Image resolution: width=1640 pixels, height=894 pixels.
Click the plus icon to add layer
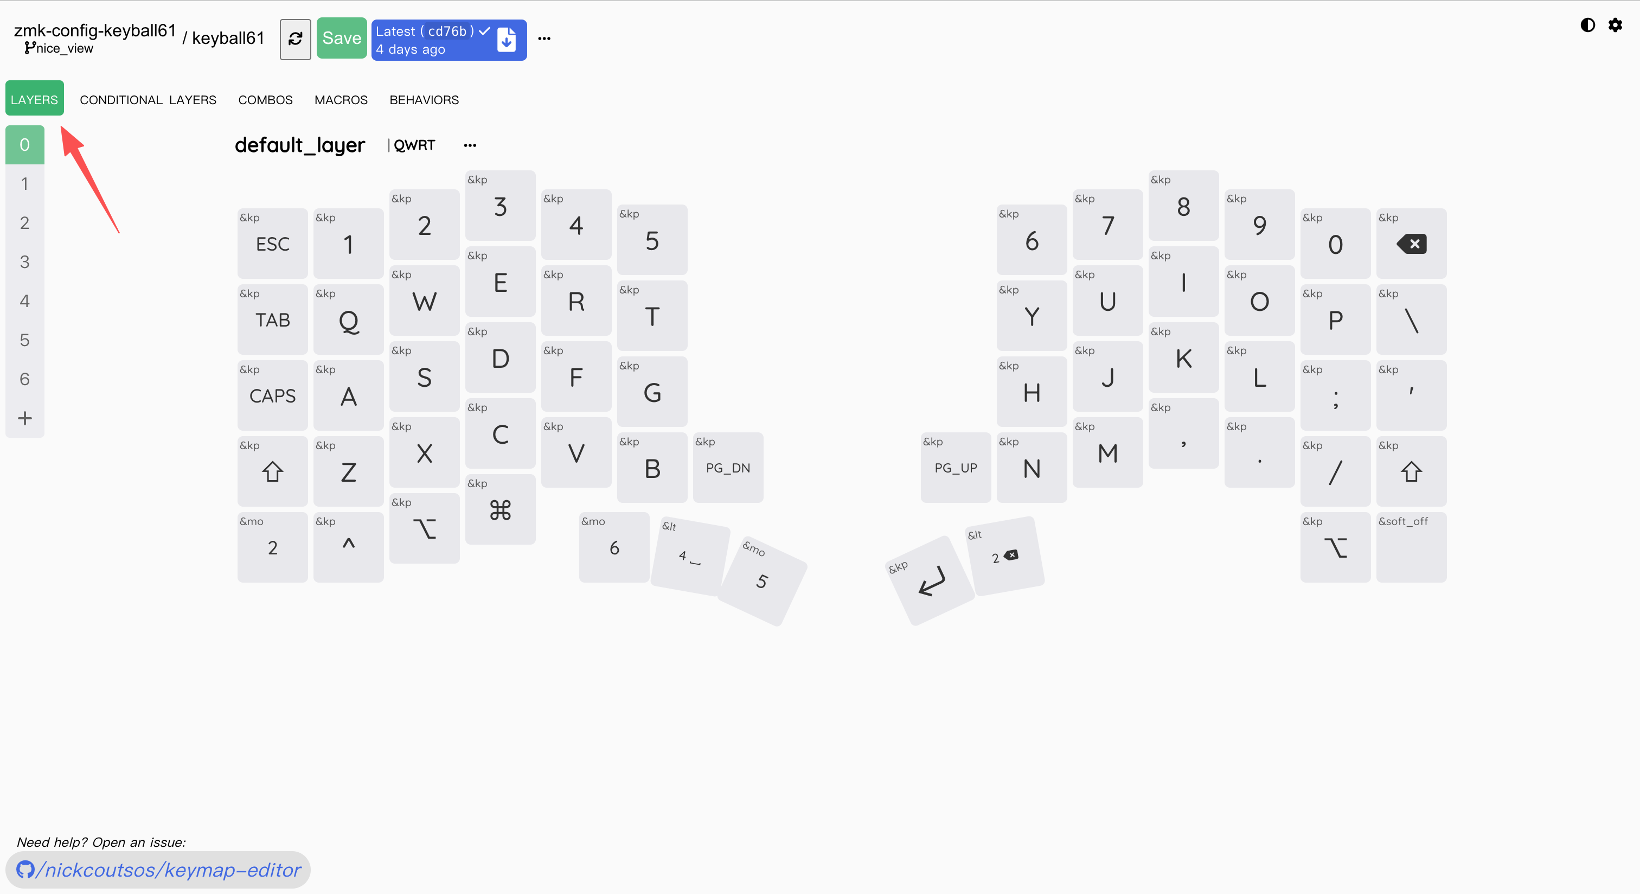click(25, 418)
